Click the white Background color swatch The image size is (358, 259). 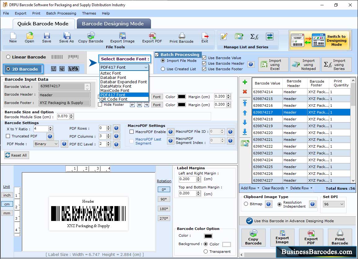[226, 244]
